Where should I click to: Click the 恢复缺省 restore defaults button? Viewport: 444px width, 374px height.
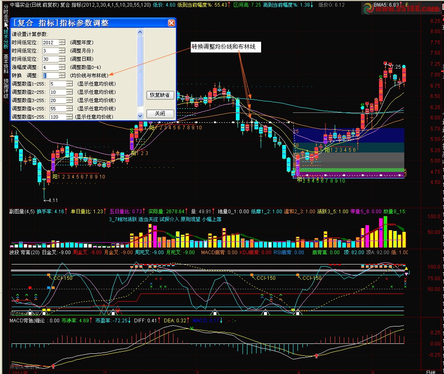(x=160, y=95)
